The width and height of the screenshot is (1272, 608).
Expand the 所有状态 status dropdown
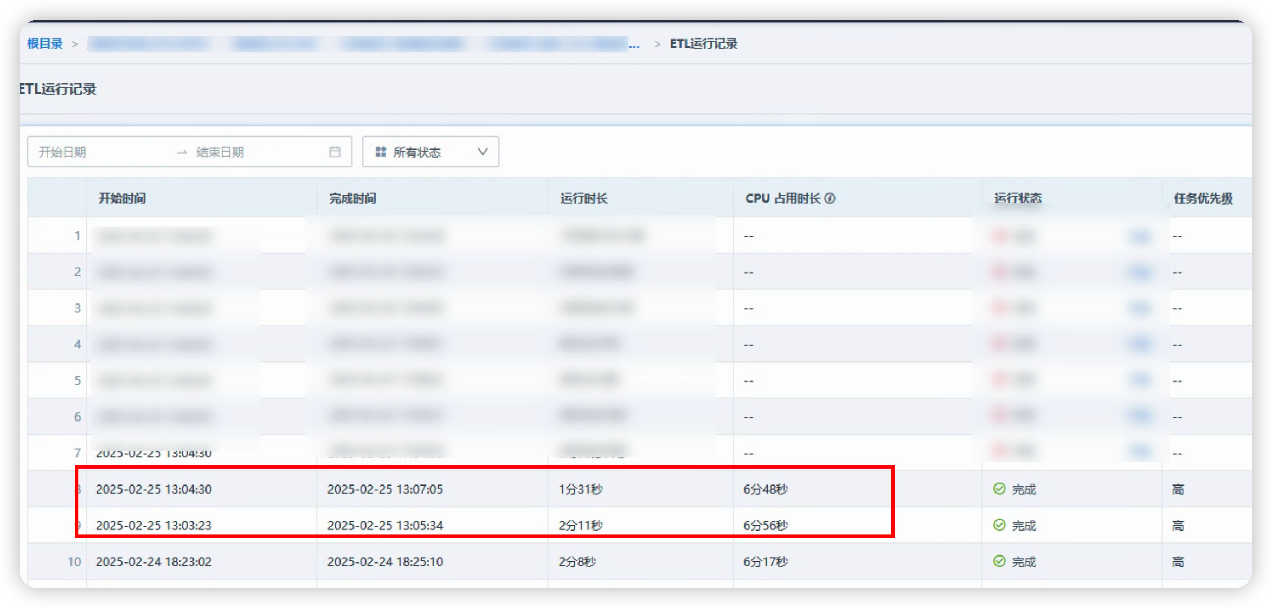[431, 152]
